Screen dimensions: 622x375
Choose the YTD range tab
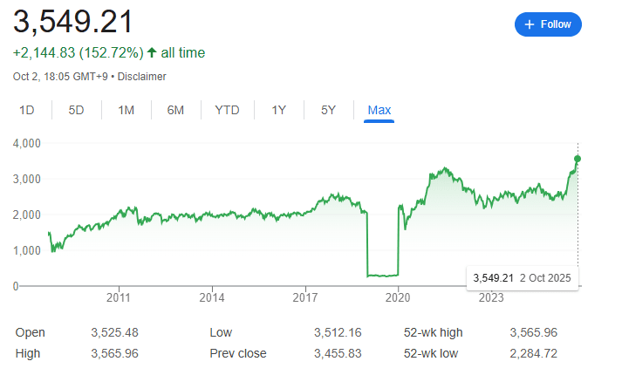click(227, 110)
